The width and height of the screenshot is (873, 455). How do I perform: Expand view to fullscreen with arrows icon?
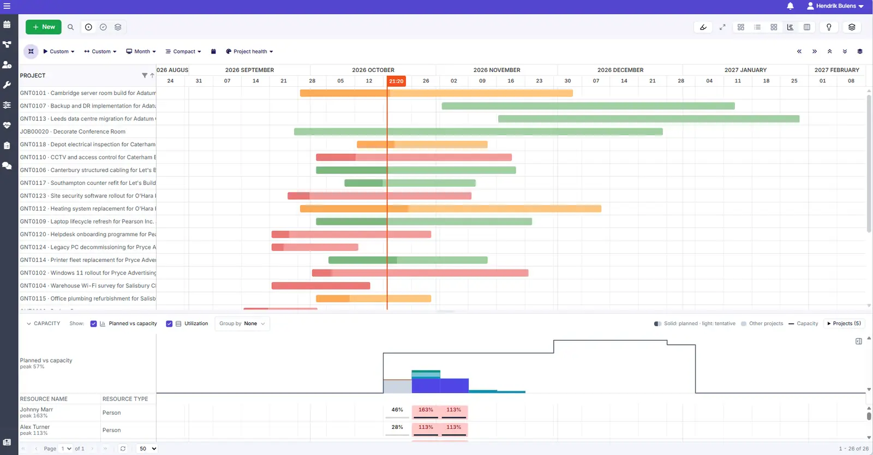point(722,27)
